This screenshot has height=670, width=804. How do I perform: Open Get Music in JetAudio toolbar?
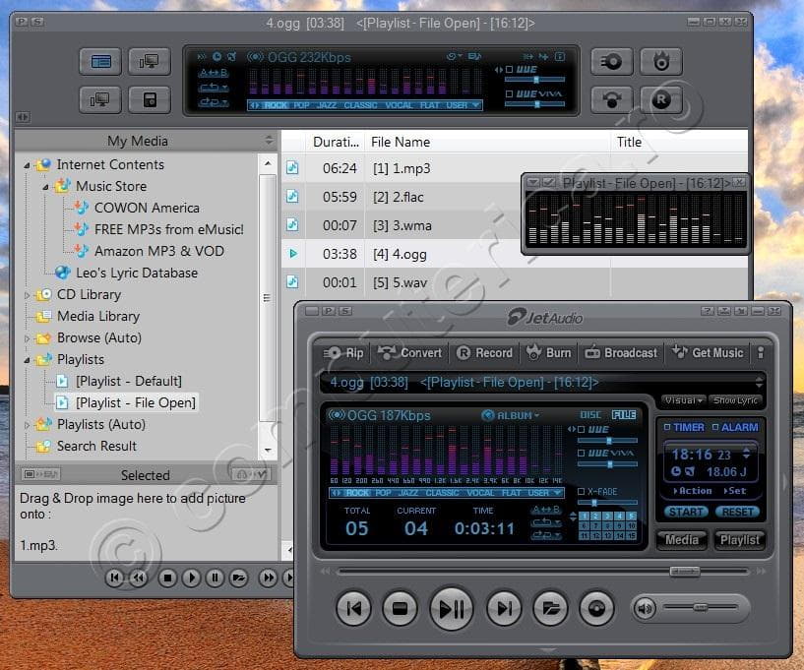click(708, 353)
